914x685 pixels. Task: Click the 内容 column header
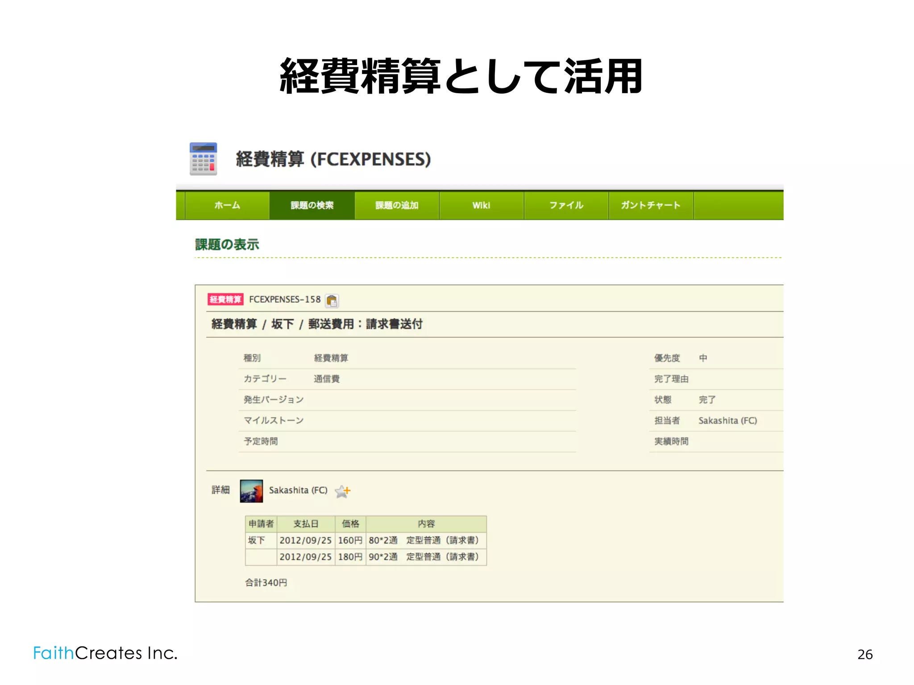coord(426,524)
